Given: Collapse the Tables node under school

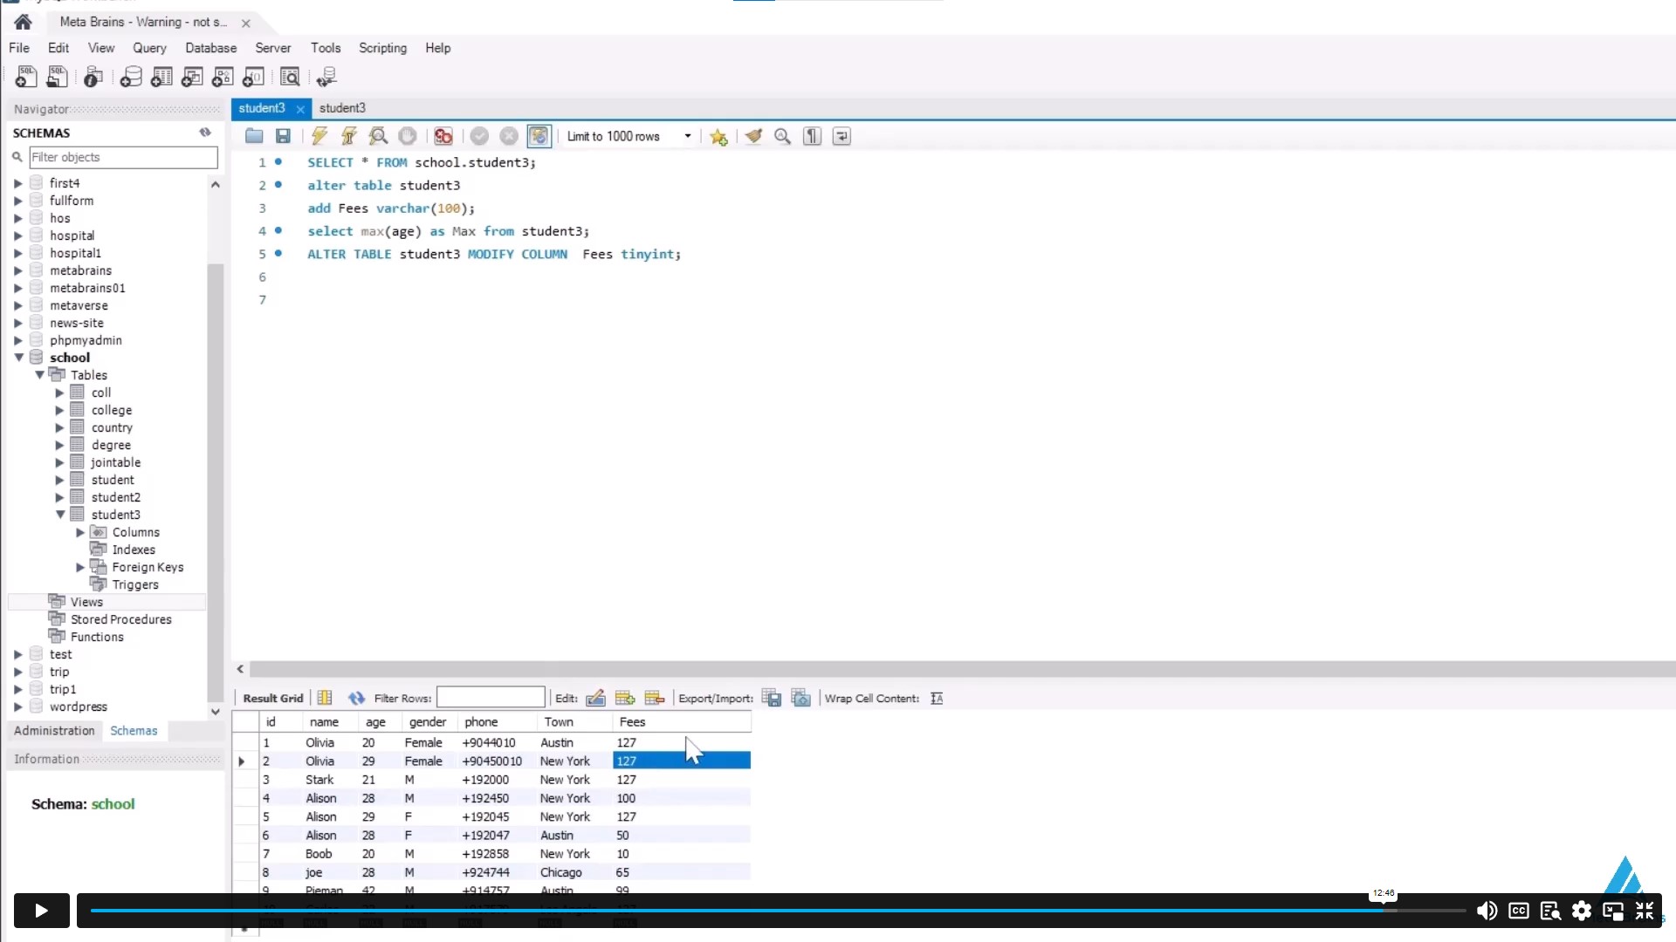Looking at the screenshot, I should (39, 375).
